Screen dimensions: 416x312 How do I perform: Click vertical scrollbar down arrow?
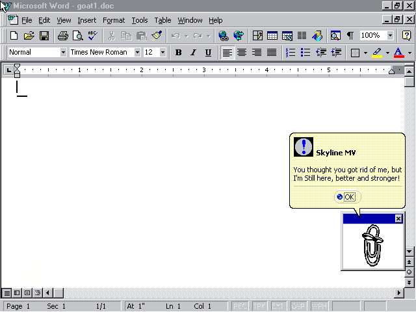pyautogui.click(x=409, y=252)
